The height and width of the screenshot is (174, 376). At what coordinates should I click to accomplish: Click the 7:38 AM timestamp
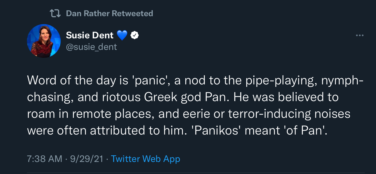(44, 159)
